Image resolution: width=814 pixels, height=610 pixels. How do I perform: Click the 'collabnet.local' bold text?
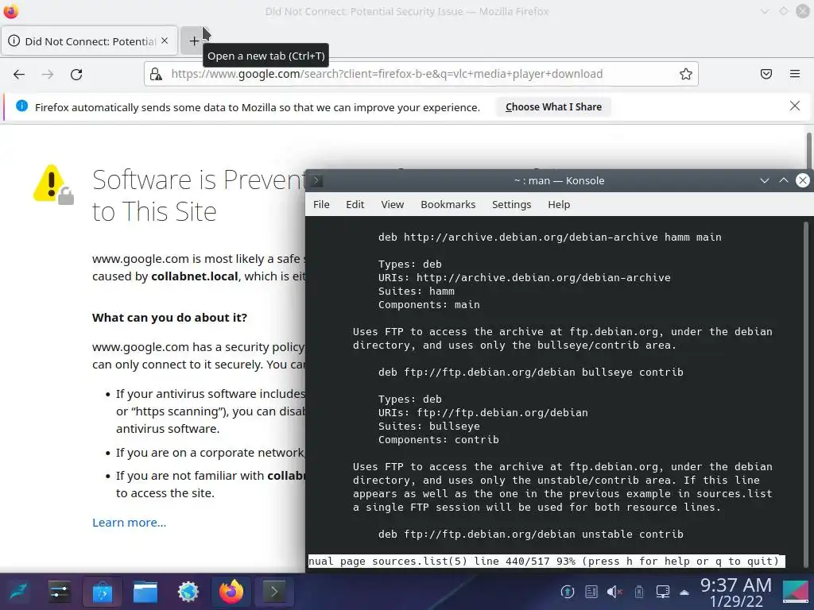pyautogui.click(x=195, y=276)
